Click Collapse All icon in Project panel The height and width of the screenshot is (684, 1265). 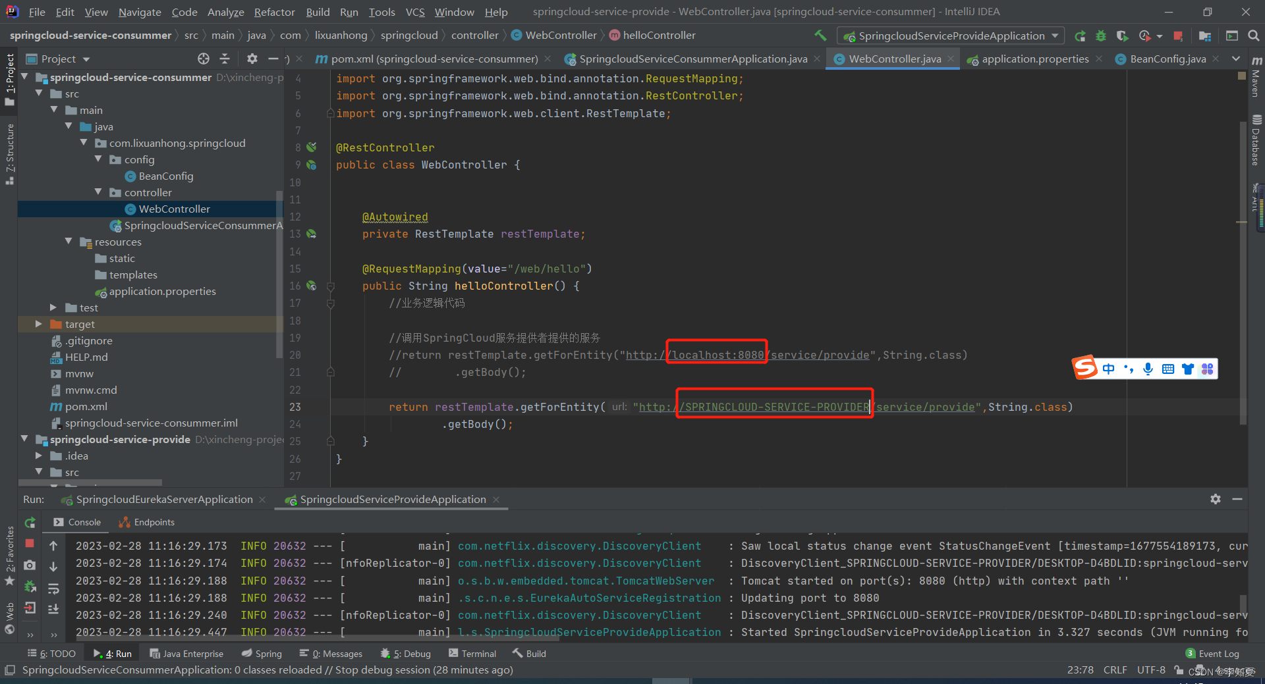[x=225, y=59]
